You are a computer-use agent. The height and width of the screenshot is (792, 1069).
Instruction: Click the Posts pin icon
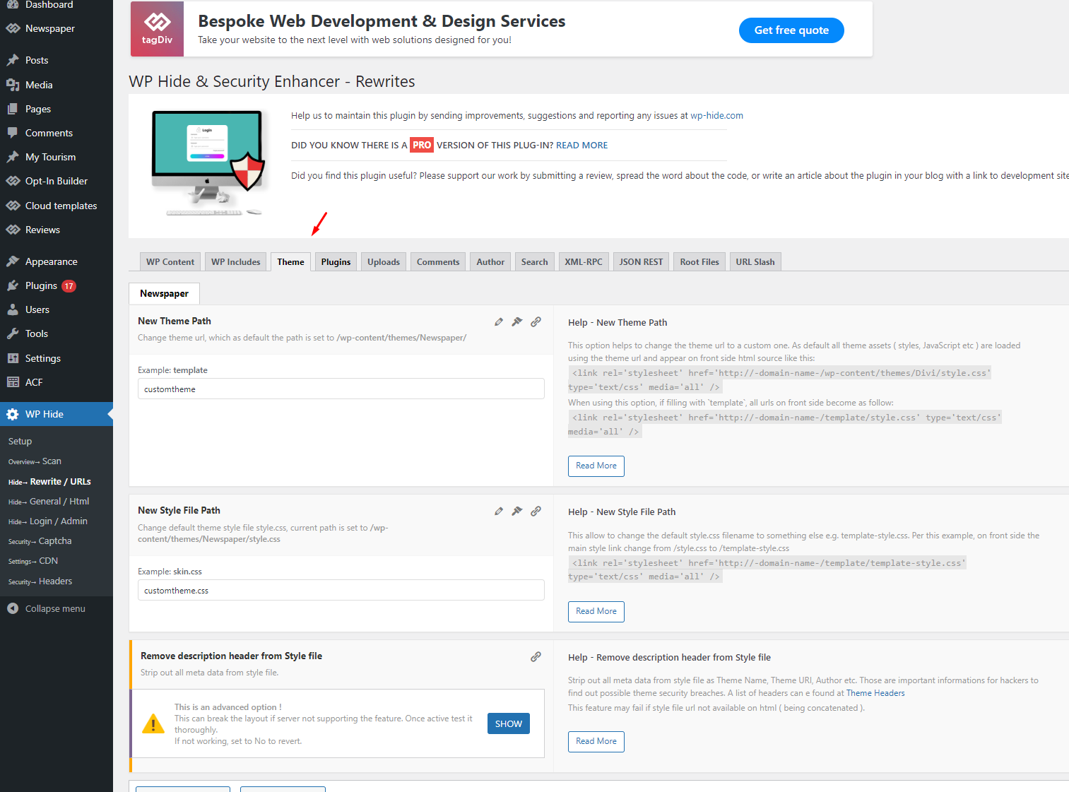coord(13,60)
